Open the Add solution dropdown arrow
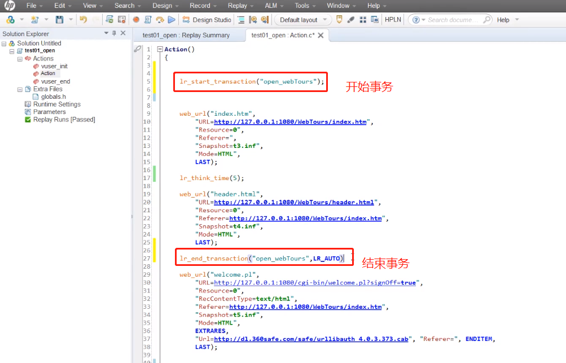The height and width of the screenshot is (363, 566). 21,20
